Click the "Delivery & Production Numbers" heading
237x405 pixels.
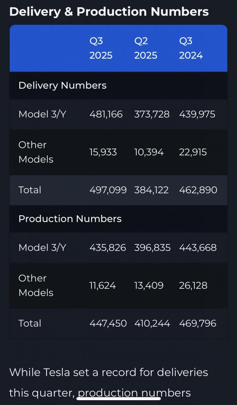click(109, 11)
